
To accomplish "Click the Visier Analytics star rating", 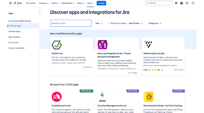I will pyautogui.click(x=154, y=70).
